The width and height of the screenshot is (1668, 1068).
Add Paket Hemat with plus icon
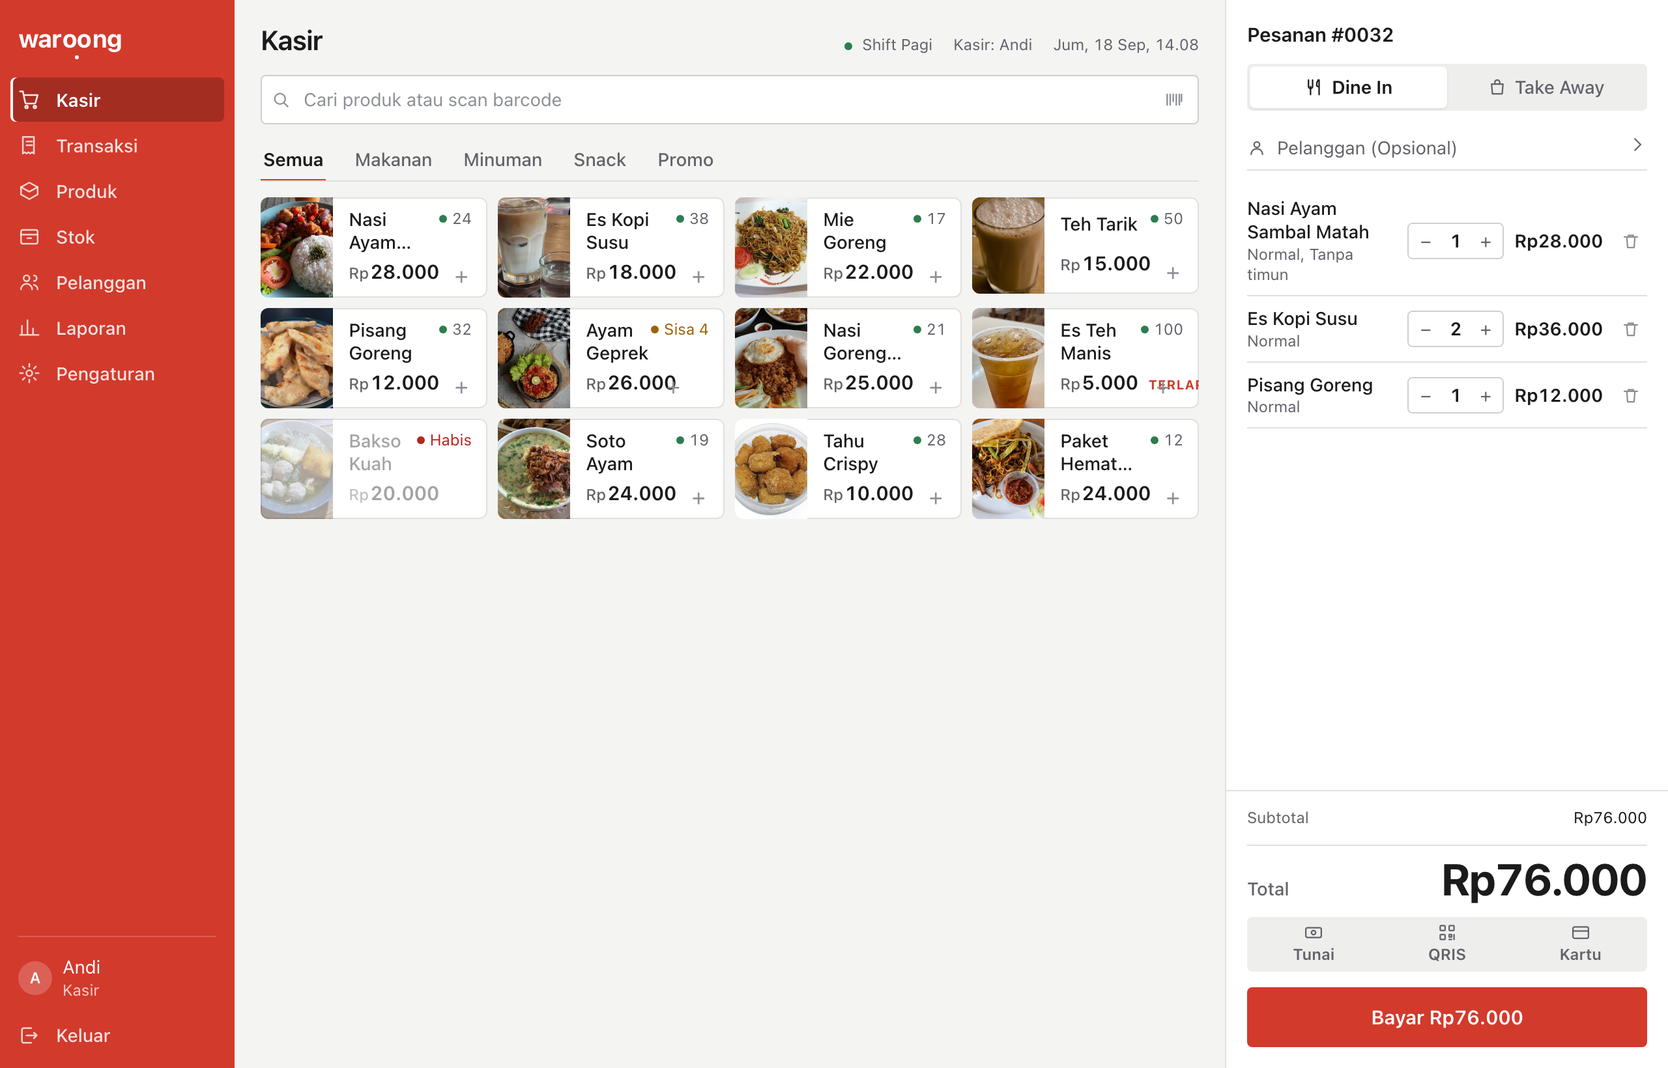coord(1173,498)
